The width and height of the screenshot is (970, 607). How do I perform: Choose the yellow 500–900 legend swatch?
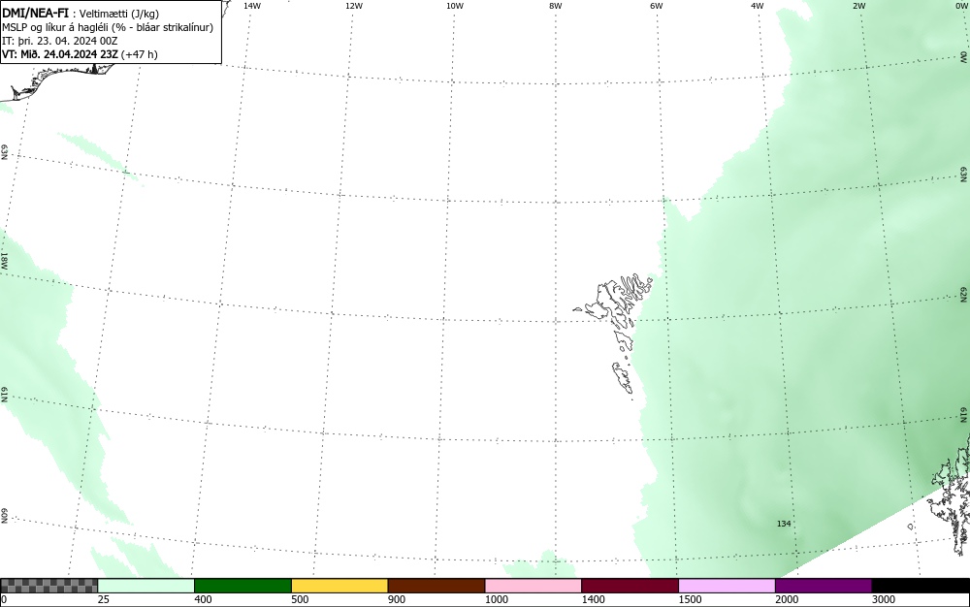point(339,586)
